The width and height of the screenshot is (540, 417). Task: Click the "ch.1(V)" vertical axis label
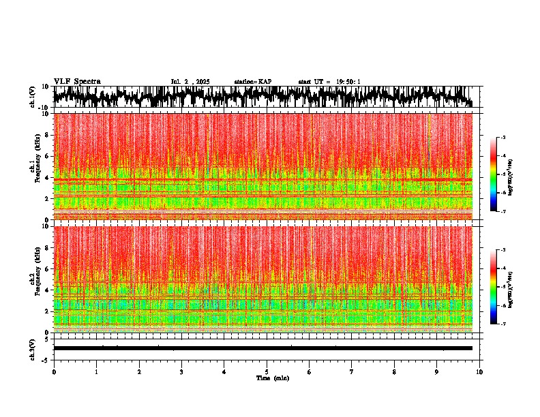(33, 97)
